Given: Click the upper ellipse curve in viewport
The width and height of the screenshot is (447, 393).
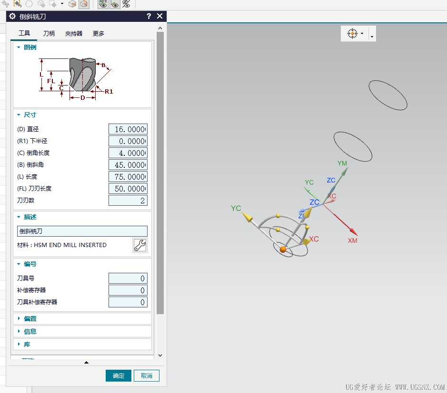Looking at the screenshot, I should [388, 95].
